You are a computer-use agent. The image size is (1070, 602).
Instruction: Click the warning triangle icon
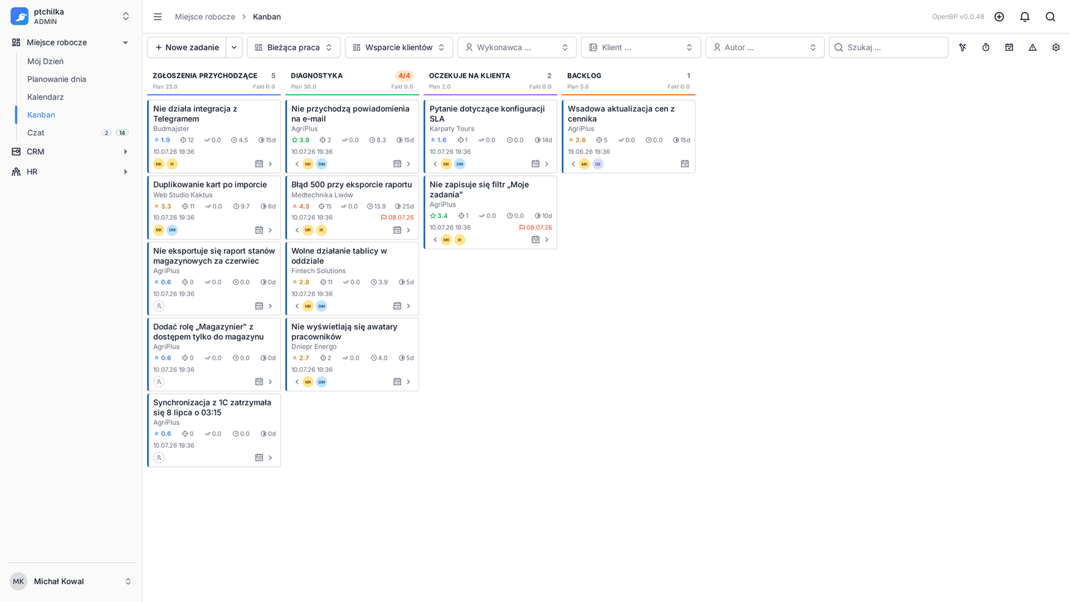click(x=1033, y=47)
